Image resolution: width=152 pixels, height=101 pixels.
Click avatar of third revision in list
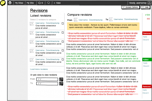[32, 42]
